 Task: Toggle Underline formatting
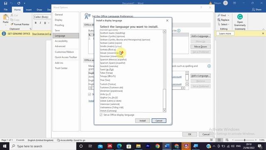tap(45, 23)
